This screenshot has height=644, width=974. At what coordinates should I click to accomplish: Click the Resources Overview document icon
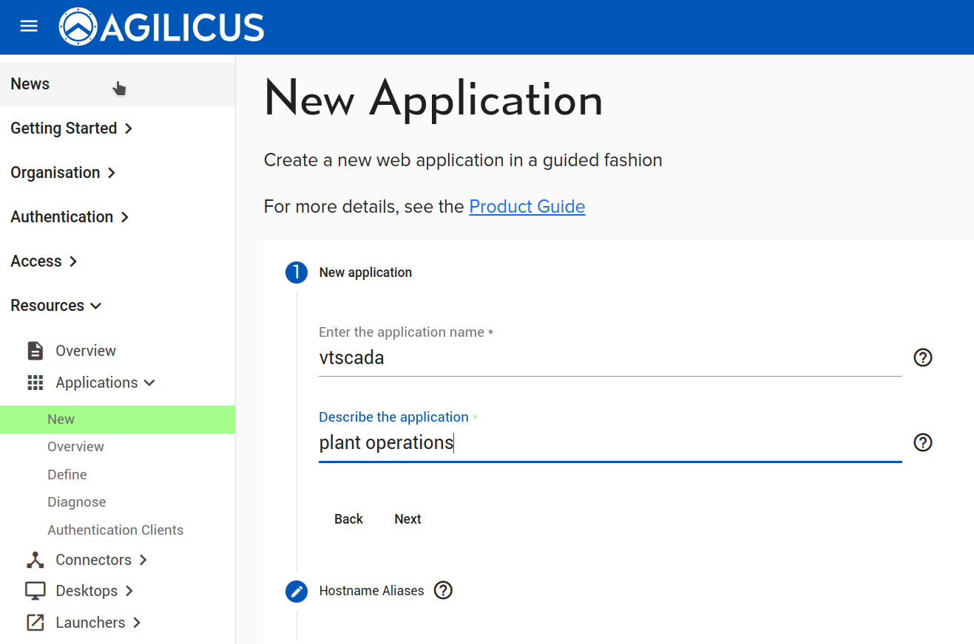[x=35, y=351]
